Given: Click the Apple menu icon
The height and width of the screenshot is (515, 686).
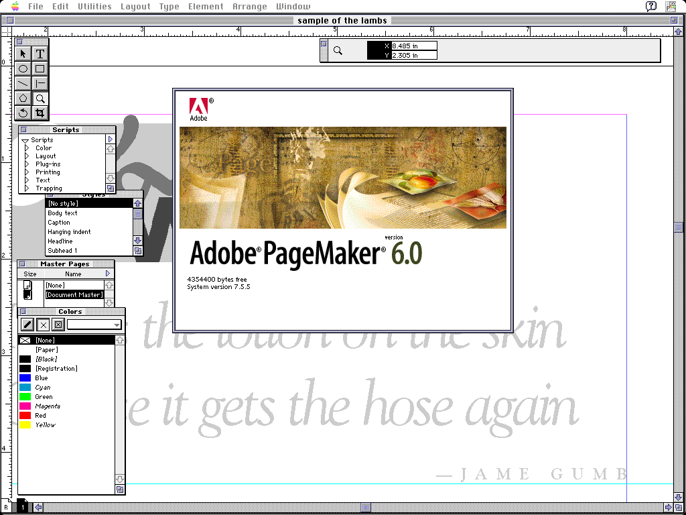Looking at the screenshot, I should pos(15,6).
